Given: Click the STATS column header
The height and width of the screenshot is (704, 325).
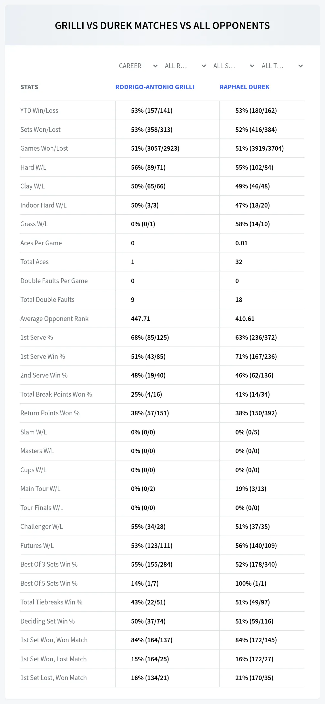Looking at the screenshot, I should [29, 87].
